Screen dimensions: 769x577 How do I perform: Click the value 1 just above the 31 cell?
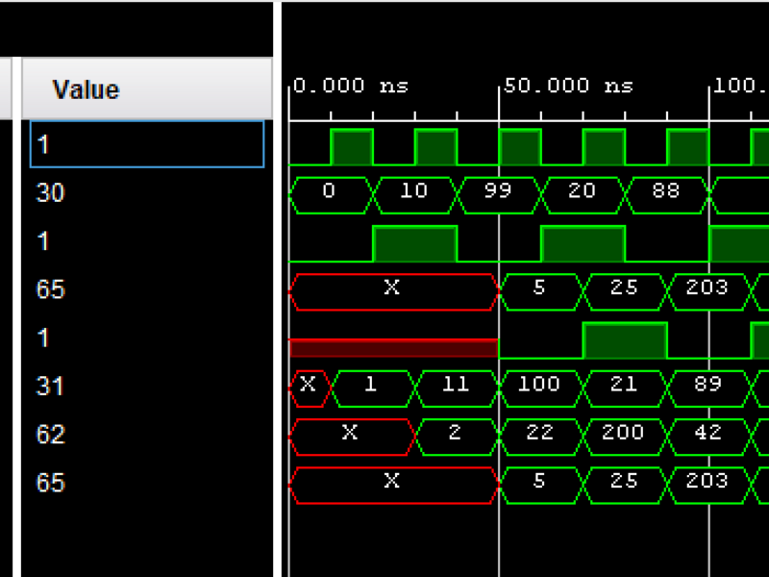pyautogui.click(x=43, y=338)
